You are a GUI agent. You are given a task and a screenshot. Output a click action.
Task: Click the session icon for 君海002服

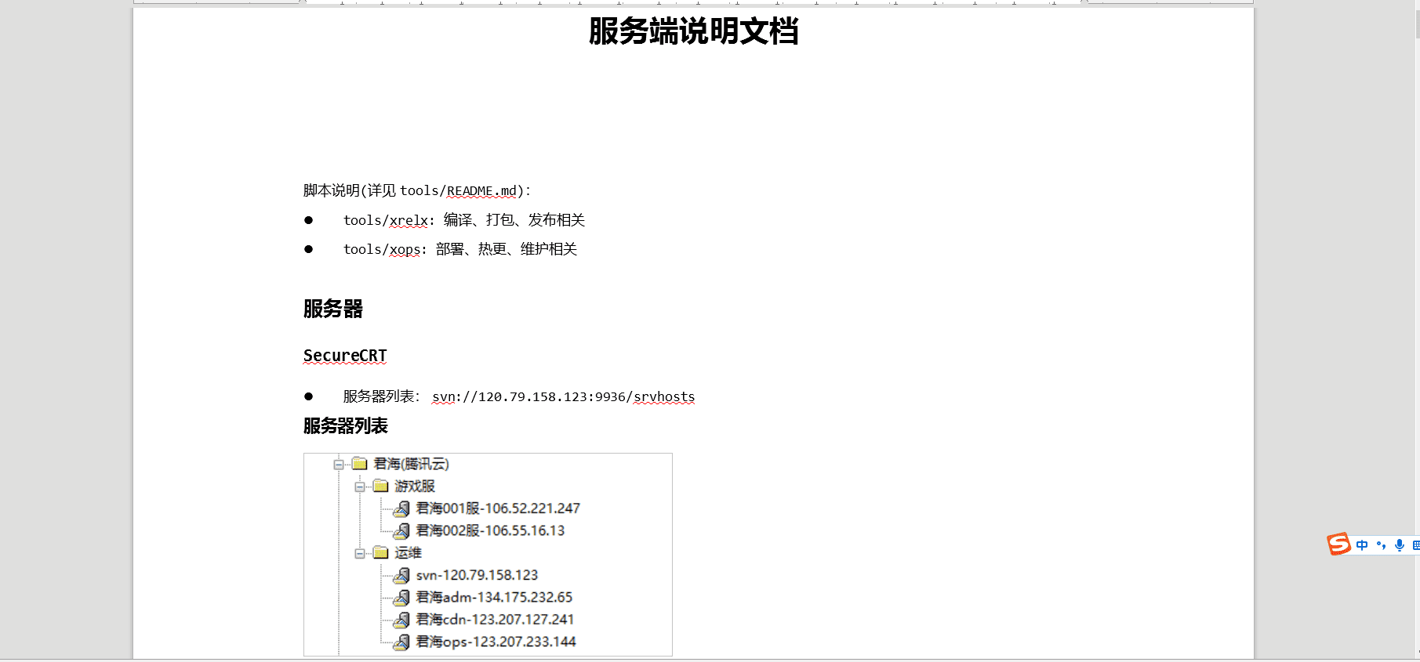coord(401,530)
